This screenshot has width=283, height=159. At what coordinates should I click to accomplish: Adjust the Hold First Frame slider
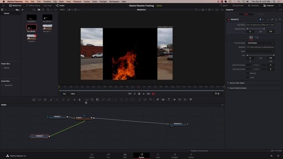[x=256, y=65]
